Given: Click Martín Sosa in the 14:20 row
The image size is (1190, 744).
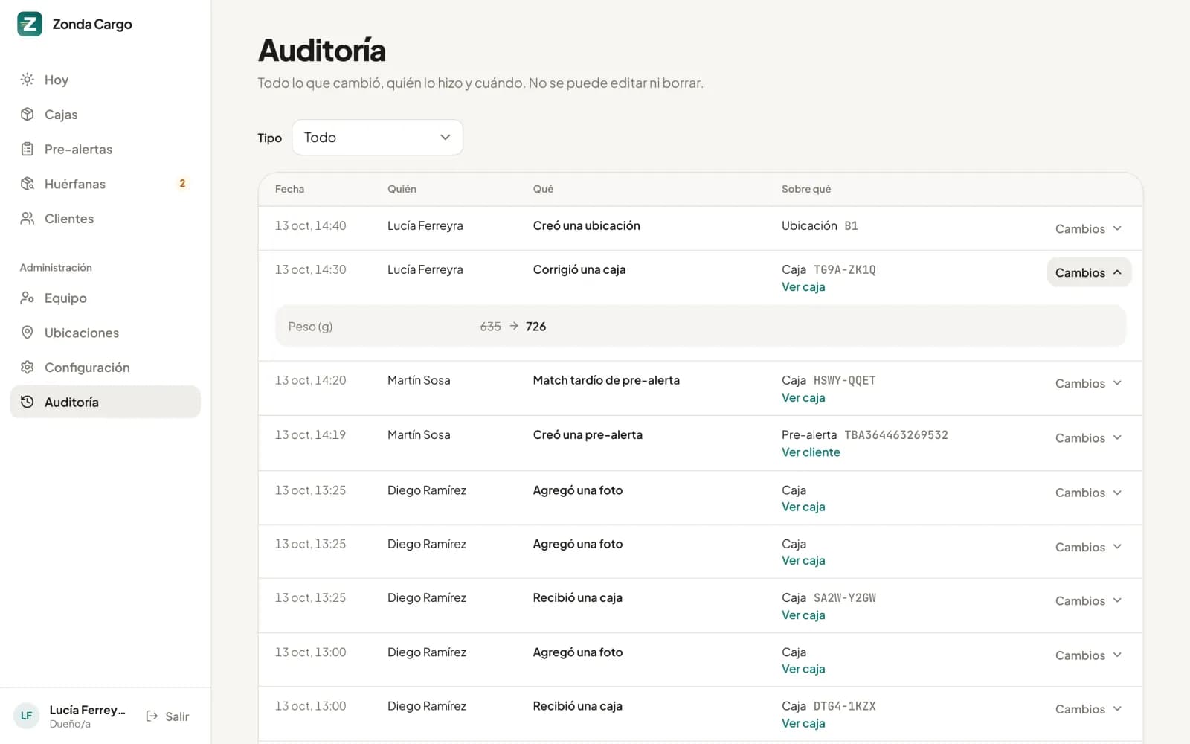Looking at the screenshot, I should tap(419, 380).
